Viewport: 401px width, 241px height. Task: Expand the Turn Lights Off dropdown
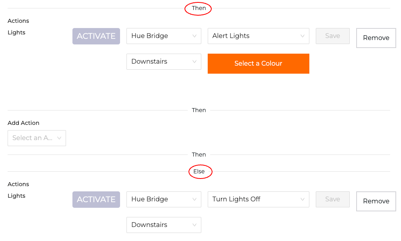pyautogui.click(x=258, y=199)
